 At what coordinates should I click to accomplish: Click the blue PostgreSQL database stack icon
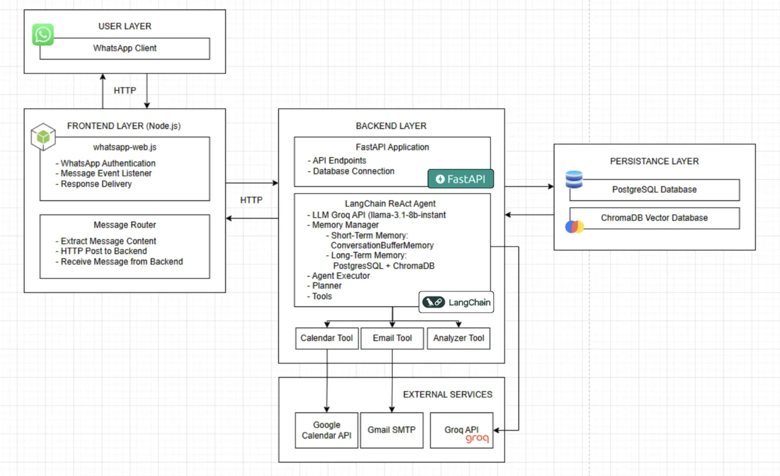574,180
